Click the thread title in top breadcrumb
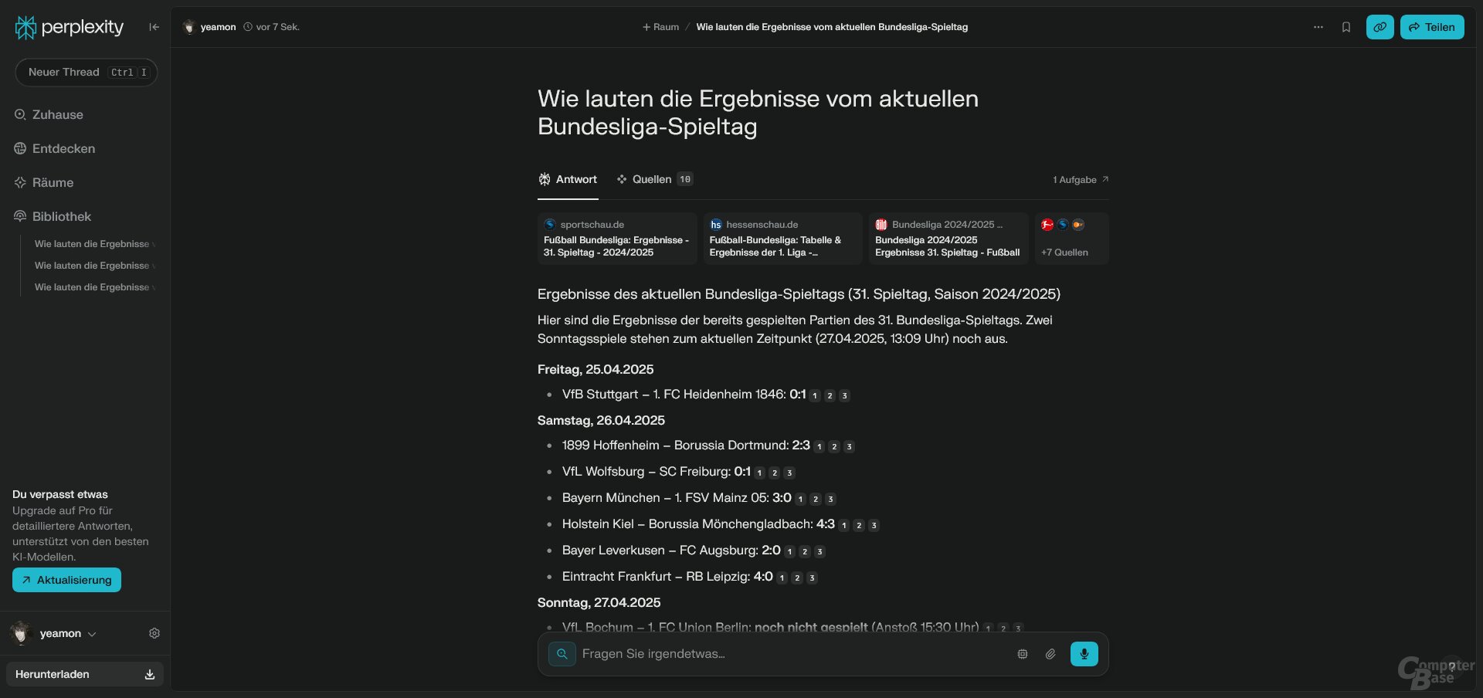This screenshot has width=1483, height=698. [832, 27]
